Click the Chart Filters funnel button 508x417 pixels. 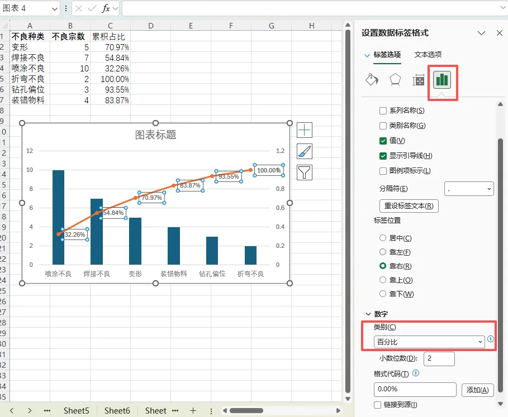click(304, 172)
